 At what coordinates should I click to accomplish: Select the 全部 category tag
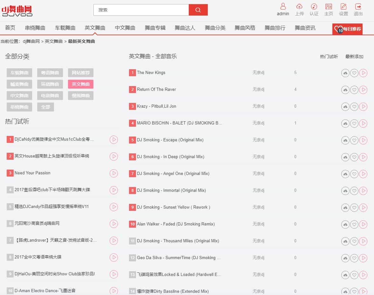[45, 107]
